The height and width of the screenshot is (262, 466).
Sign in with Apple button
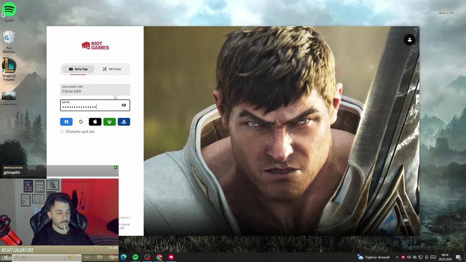[x=95, y=122]
